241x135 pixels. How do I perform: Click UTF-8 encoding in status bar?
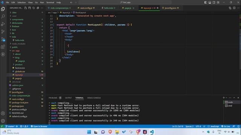(x=198, y=126)
